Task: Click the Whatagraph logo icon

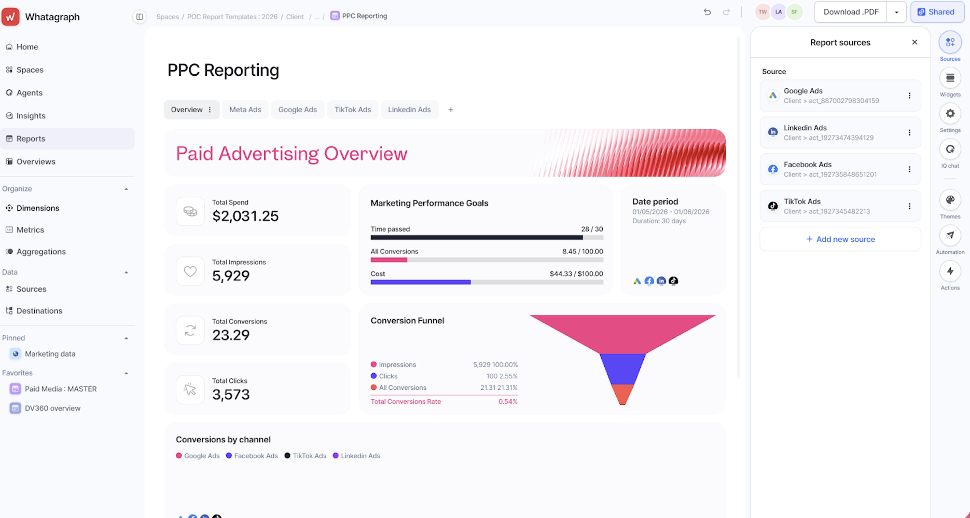Action: [10, 17]
